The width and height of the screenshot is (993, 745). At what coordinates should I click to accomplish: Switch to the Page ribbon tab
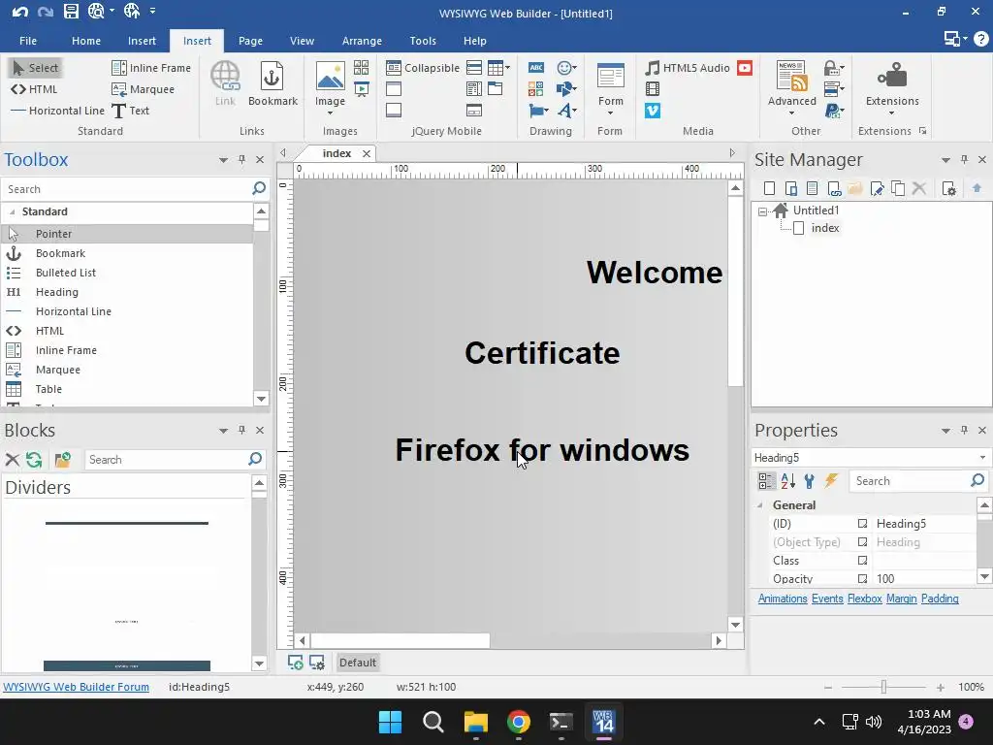click(x=250, y=41)
